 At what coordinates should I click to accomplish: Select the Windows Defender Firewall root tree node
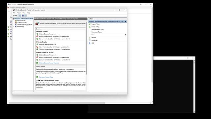pyautogui.click(x=24, y=19)
